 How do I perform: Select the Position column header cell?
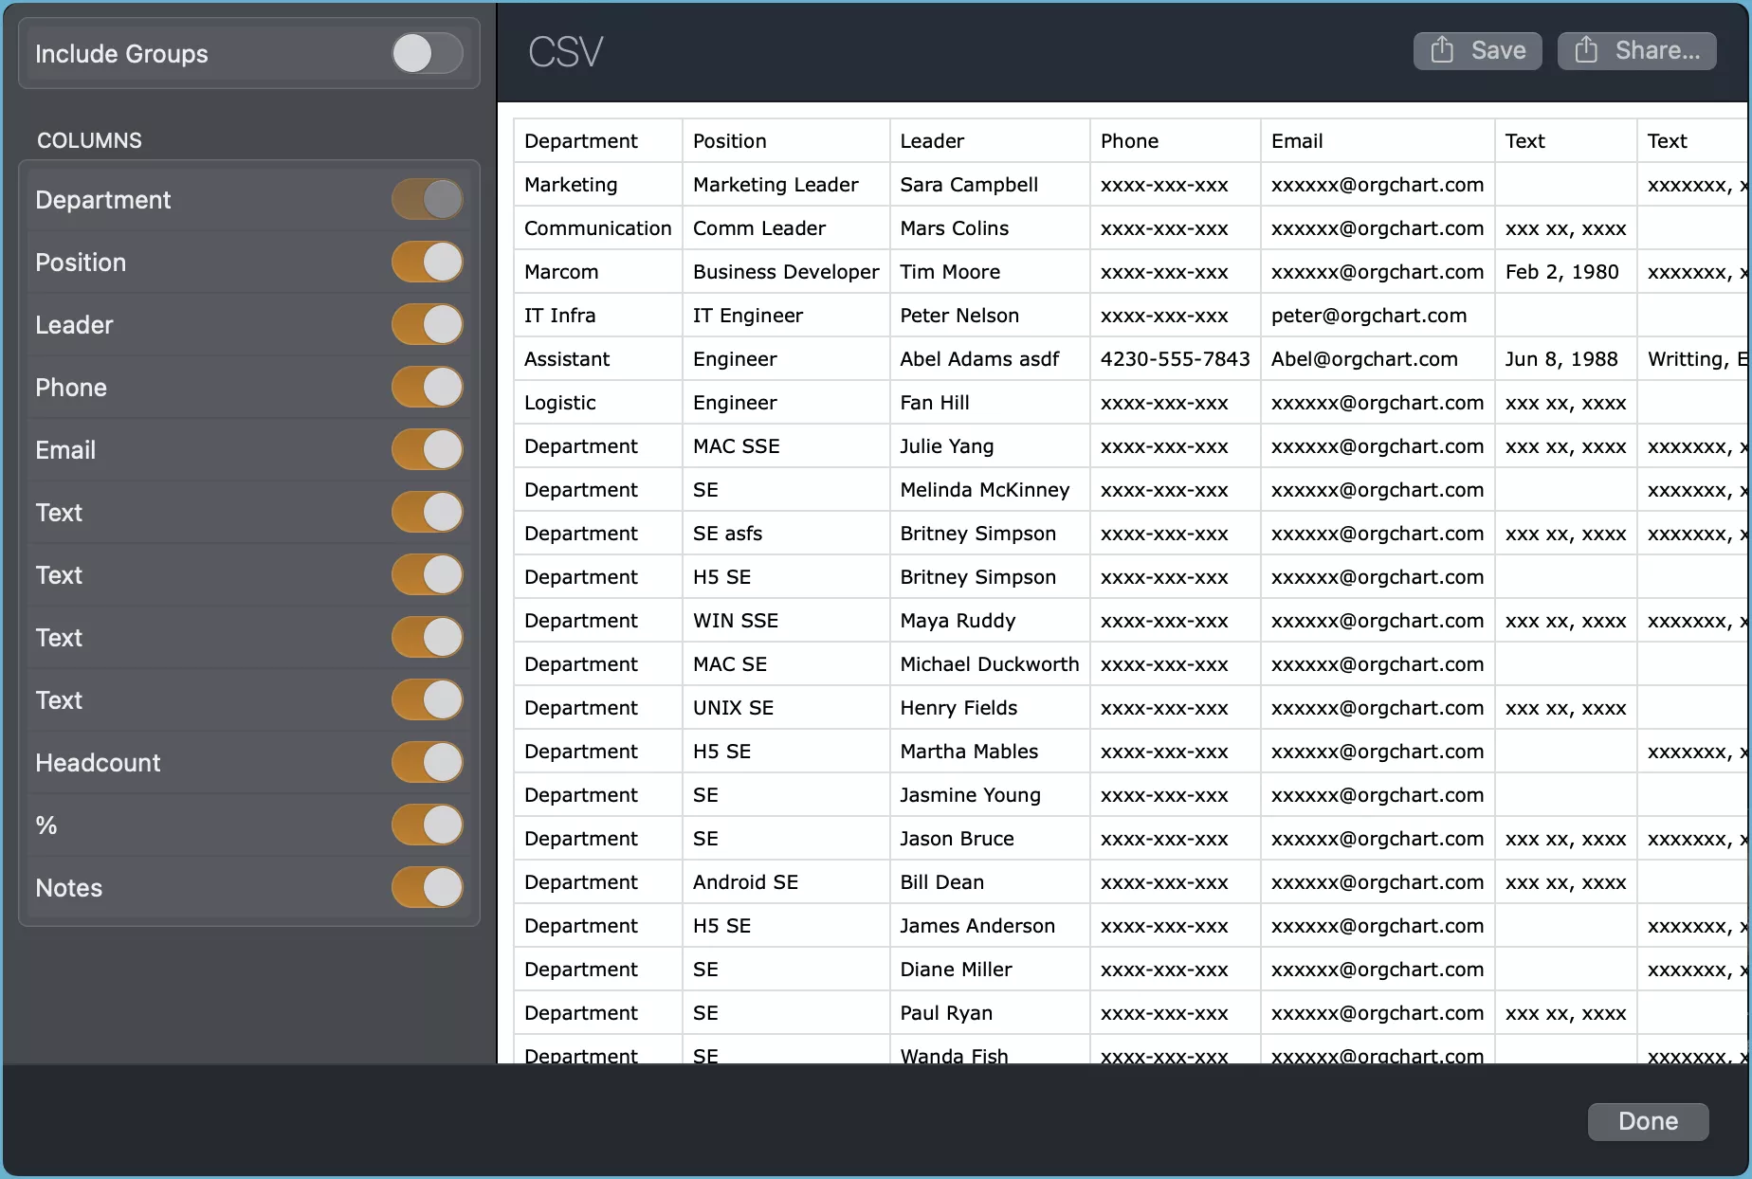click(786, 141)
